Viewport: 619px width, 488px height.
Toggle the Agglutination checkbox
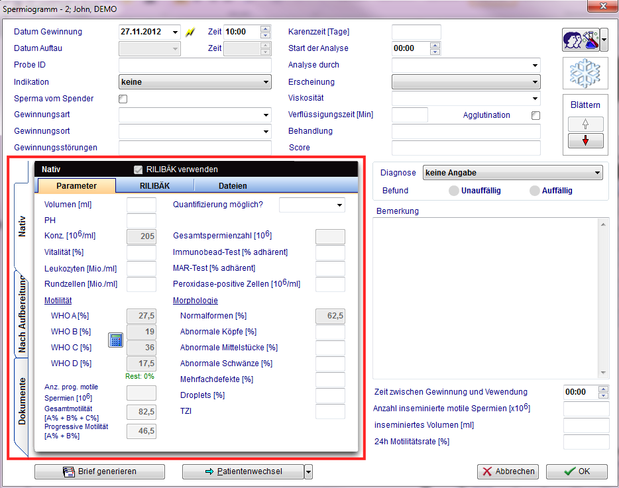(x=535, y=115)
